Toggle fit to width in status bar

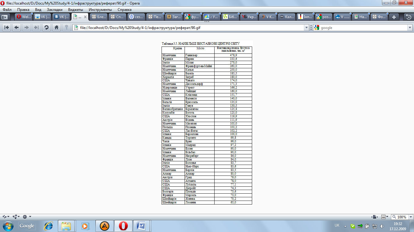pos(375,217)
